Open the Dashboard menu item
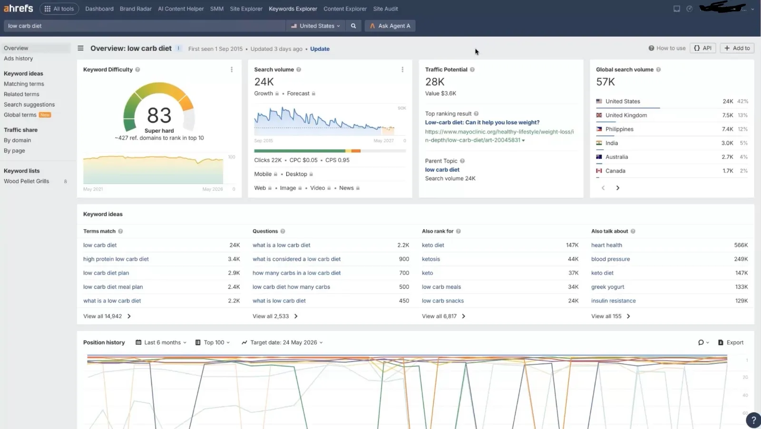 [99, 9]
